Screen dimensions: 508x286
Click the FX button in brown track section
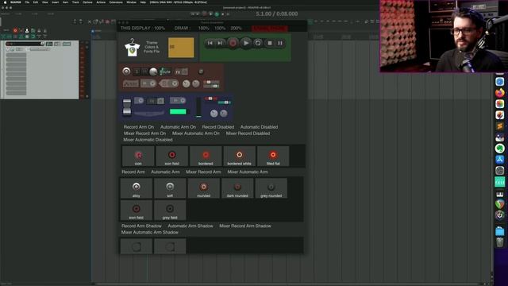pos(178,71)
